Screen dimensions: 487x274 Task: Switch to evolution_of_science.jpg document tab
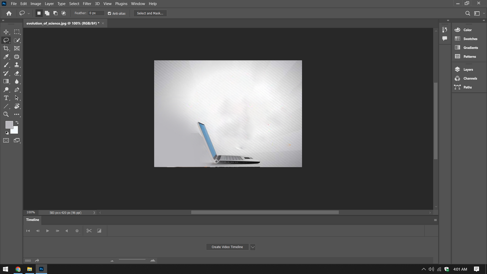point(63,23)
